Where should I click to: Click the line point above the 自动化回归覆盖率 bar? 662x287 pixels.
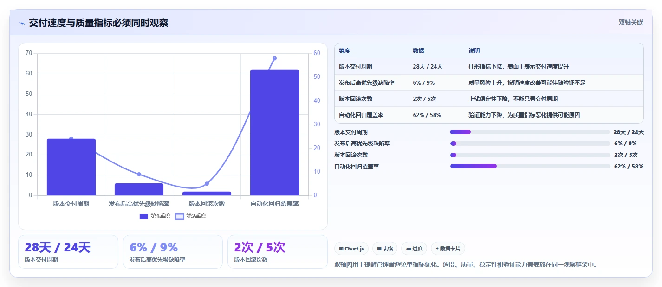pos(274,58)
